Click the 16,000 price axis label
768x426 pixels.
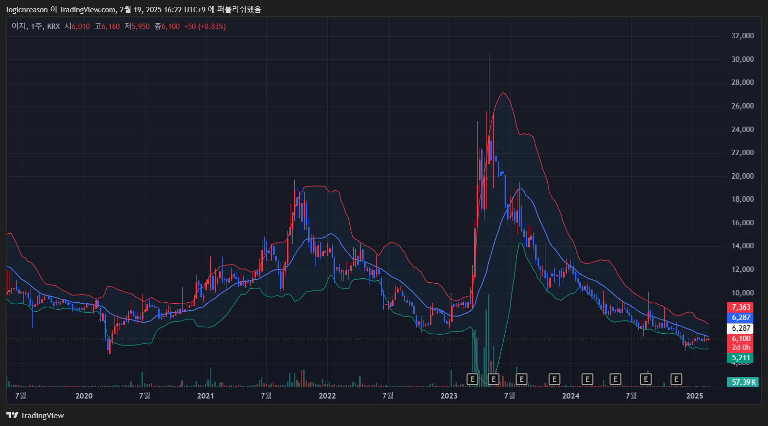pyautogui.click(x=742, y=223)
